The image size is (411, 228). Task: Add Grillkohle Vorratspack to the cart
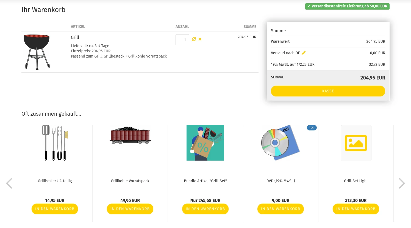click(x=130, y=209)
